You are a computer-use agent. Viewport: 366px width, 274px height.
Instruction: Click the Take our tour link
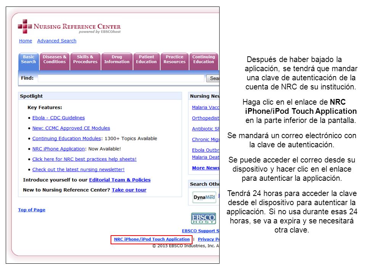[x=129, y=190]
